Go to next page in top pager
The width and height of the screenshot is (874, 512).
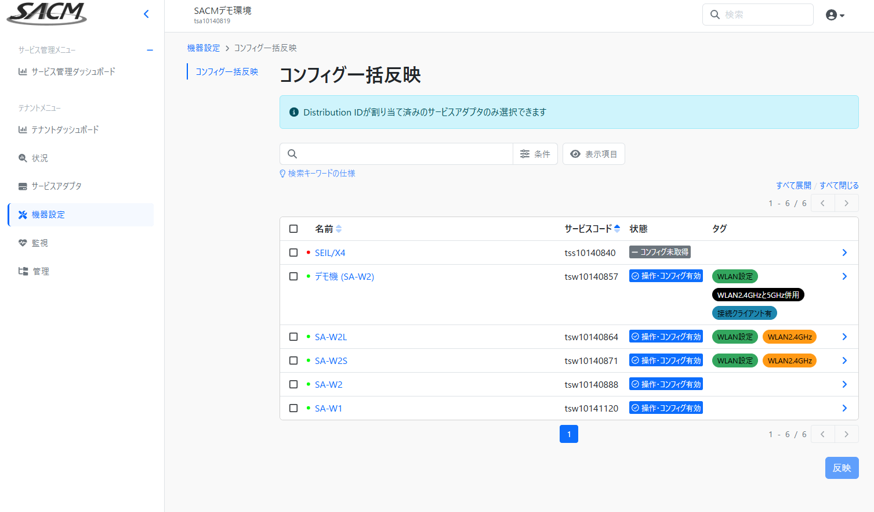[847, 203]
